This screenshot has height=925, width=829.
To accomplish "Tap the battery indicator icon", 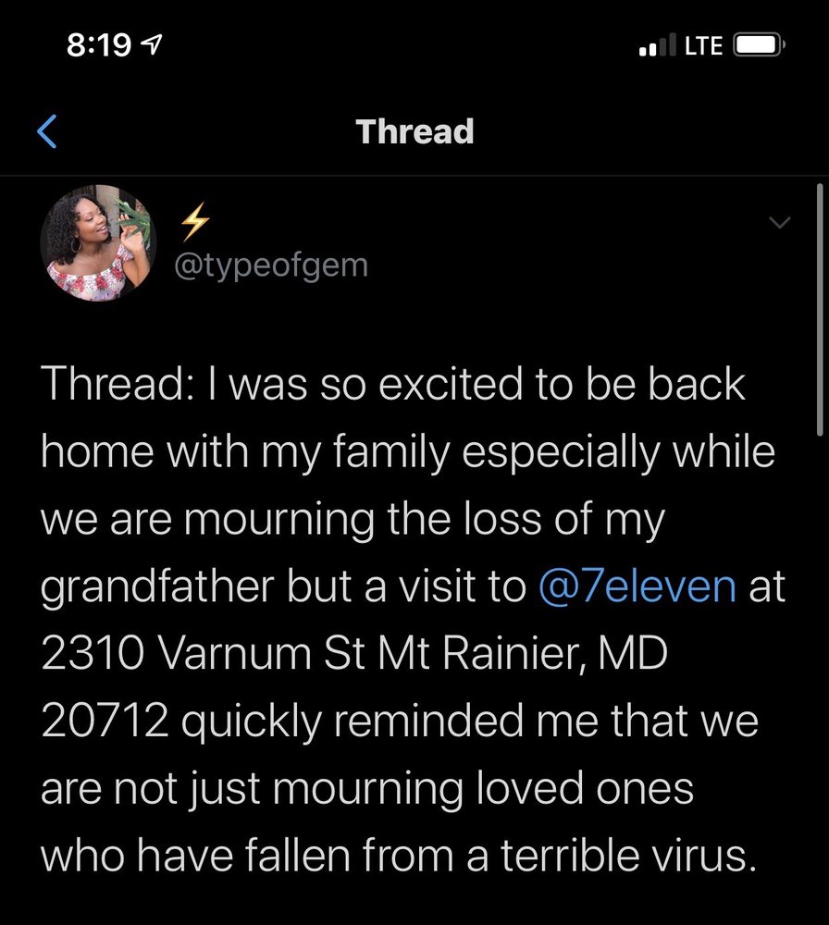I will (759, 45).
